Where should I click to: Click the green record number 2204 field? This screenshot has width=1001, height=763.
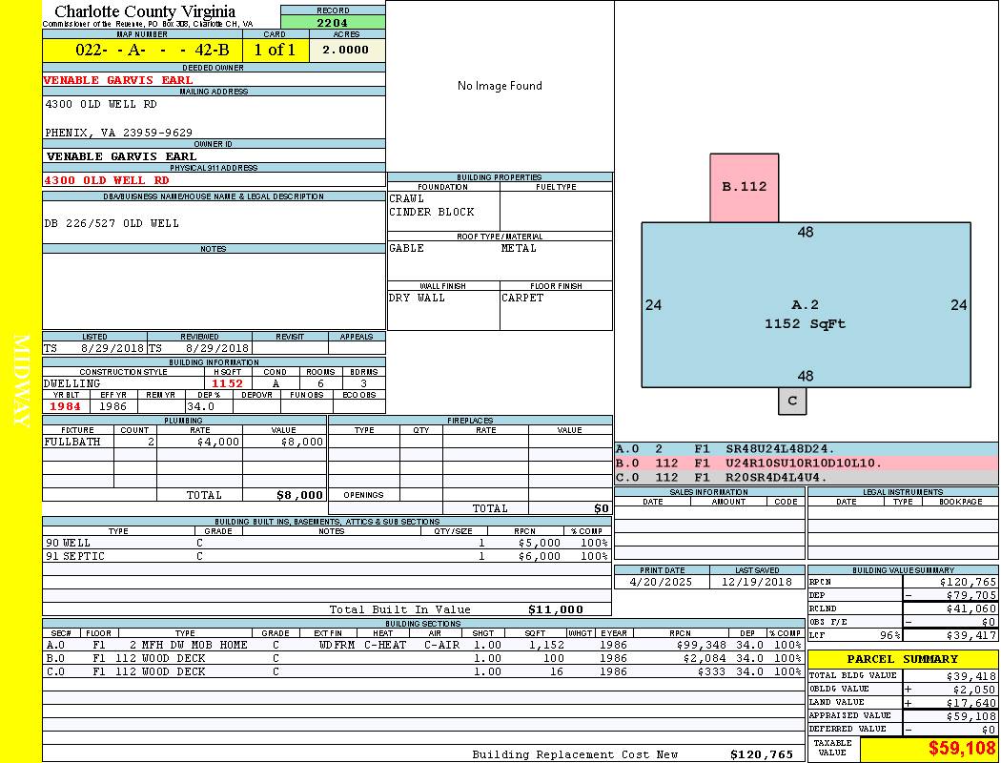(x=333, y=22)
